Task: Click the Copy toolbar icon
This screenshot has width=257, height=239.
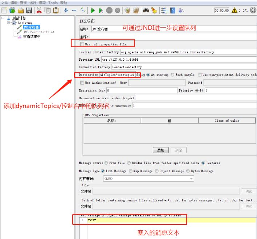Action: tap(48, 11)
